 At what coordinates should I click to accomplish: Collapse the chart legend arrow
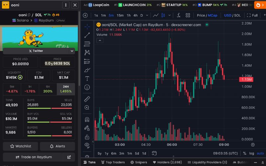point(100,41)
